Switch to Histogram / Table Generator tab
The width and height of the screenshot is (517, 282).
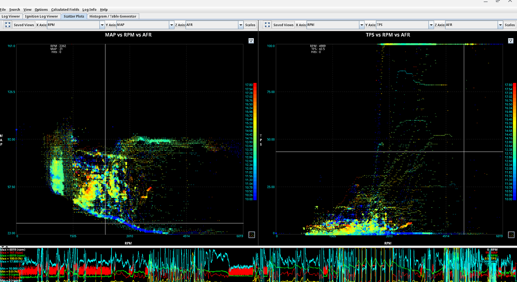tap(113, 16)
